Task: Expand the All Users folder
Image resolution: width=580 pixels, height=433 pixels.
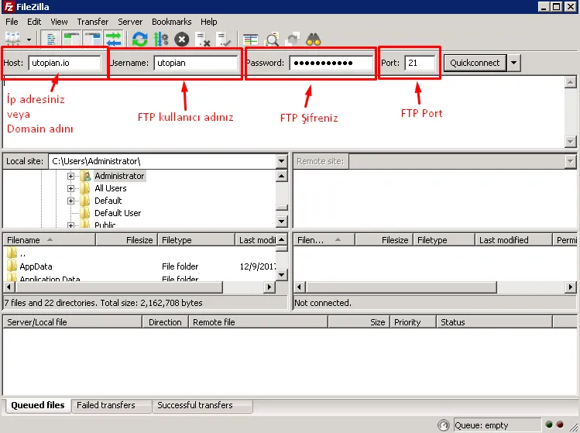Action: pos(70,189)
